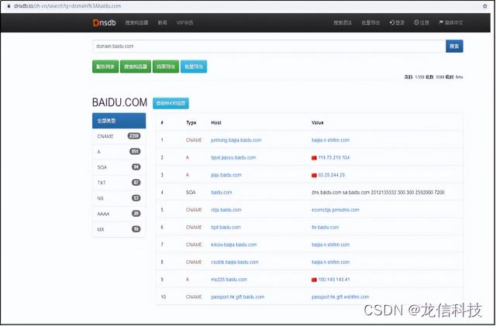Click the Type column header
This screenshot has width=496, height=326.
point(191,122)
